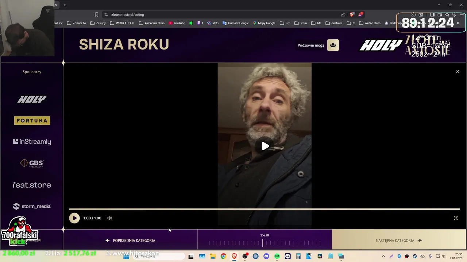This screenshot has width=467, height=262.
Task: Seek on the video progress bar
Action: click(x=265, y=209)
